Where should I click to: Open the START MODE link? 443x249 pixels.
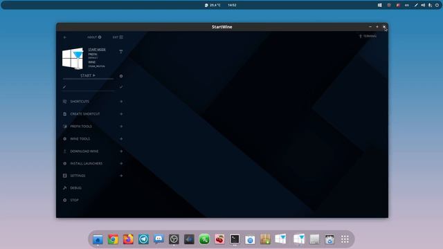[97, 49]
